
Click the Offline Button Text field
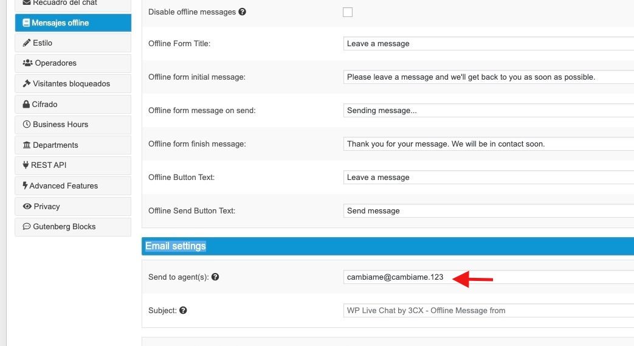point(489,177)
